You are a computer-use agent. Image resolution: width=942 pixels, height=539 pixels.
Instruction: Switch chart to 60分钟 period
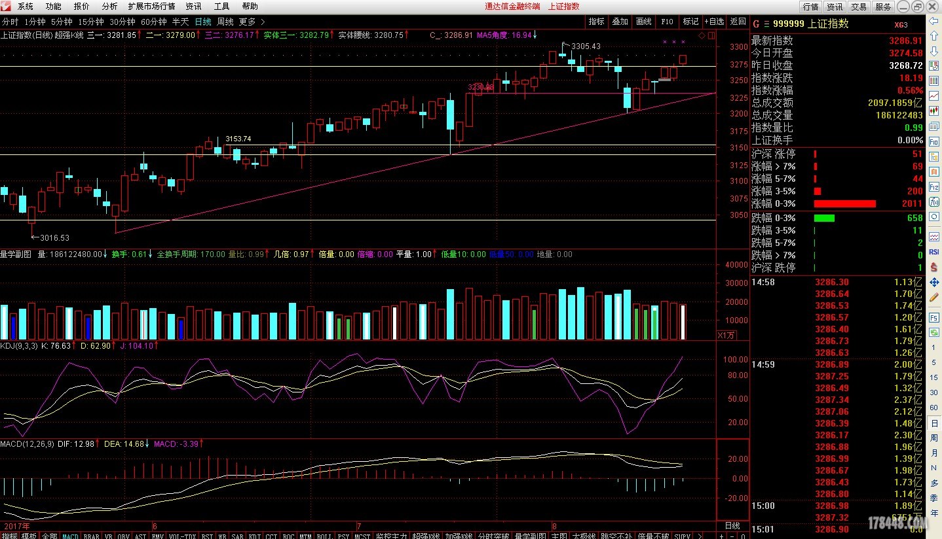[x=154, y=22]
